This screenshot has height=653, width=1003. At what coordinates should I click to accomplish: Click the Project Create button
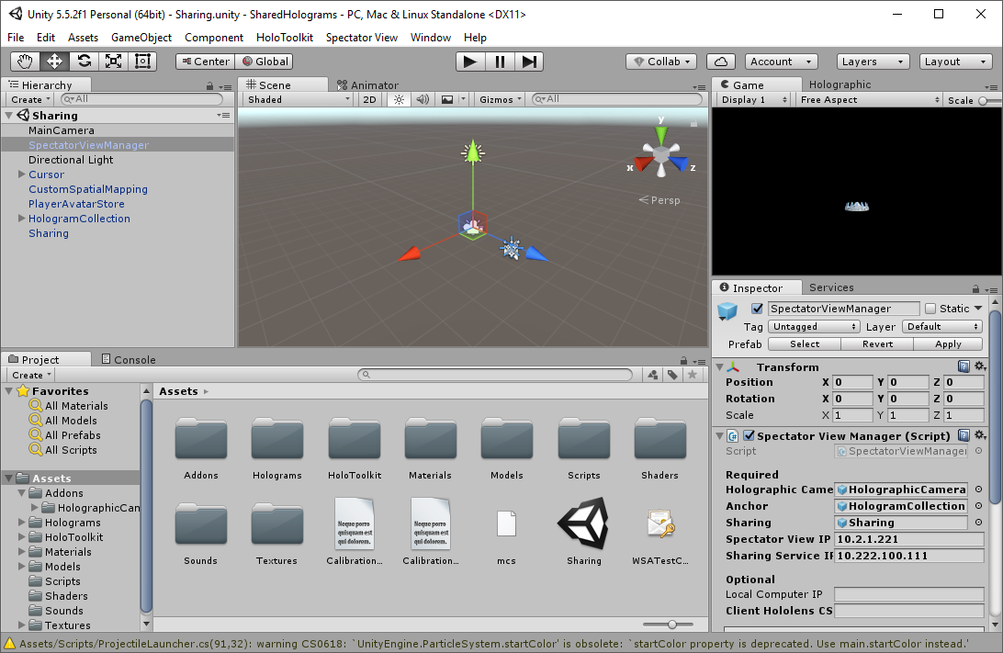(x=30, y=376)
